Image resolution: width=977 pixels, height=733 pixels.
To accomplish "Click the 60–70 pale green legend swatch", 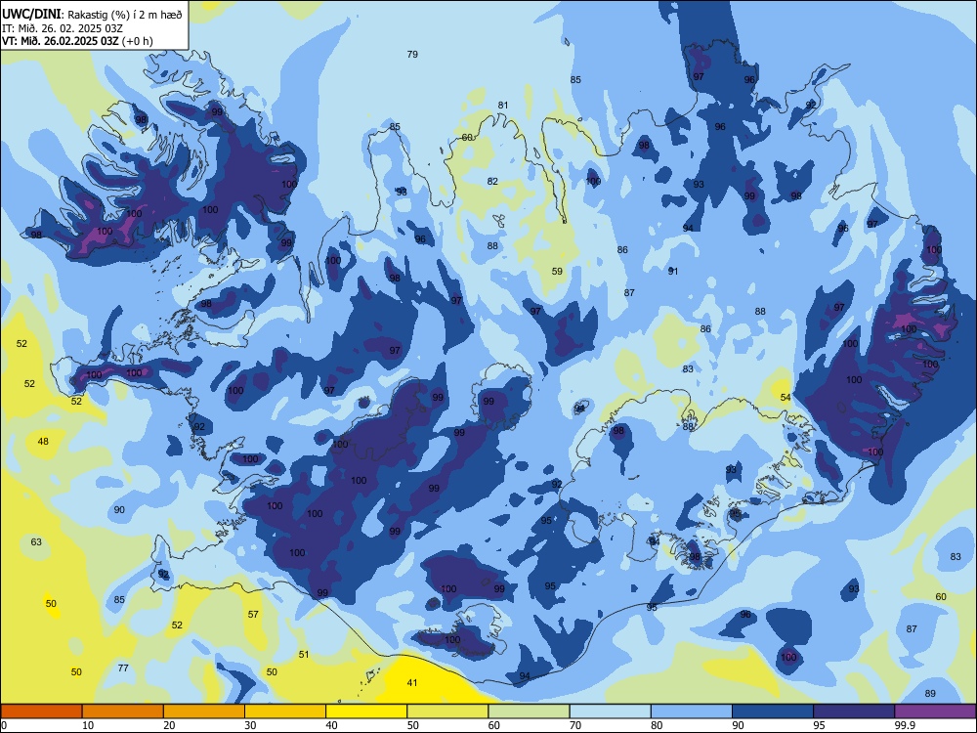I will (x=529, y=711).
